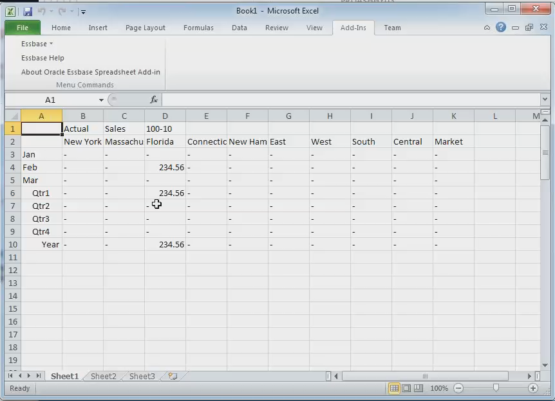The width and height of the screenshot is (555, 401).
Task: Switch to Page Layout view icon
Action: click(406, 388)
